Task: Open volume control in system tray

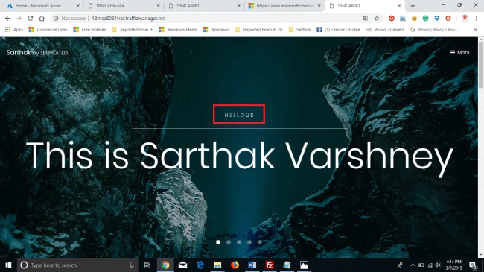Action: pos(438,265)
